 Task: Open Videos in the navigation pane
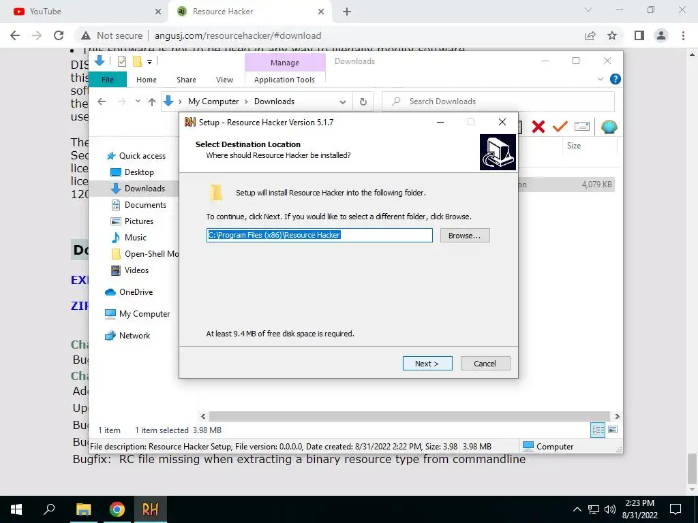130,270
